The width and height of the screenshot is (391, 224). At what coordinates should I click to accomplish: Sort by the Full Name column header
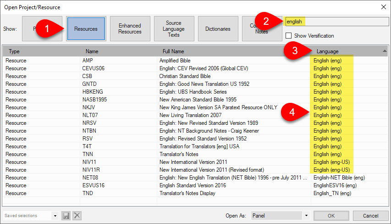point(173,51)
